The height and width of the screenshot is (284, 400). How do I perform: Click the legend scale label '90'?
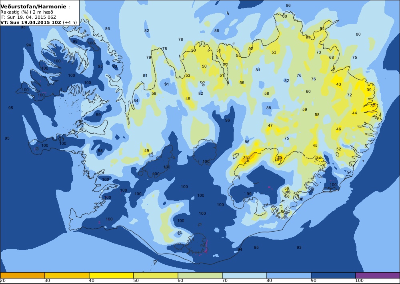click(314, 281)
